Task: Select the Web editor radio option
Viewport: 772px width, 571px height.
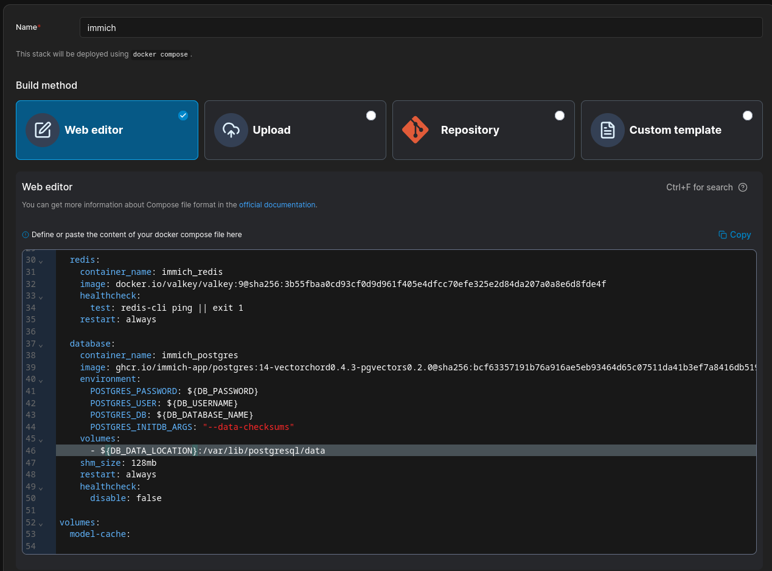Action: (x=183, y=116)
